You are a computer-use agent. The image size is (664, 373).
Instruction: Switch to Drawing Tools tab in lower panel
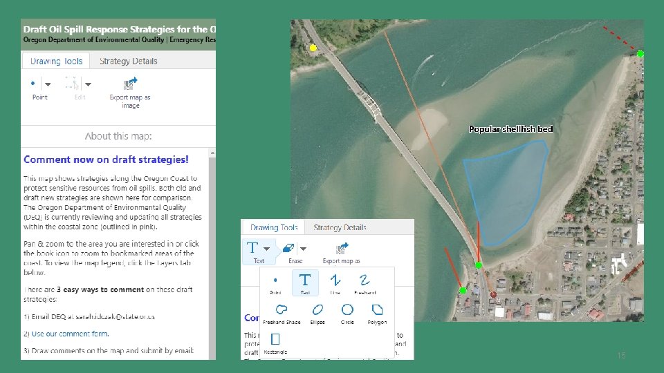pos(274,227)
